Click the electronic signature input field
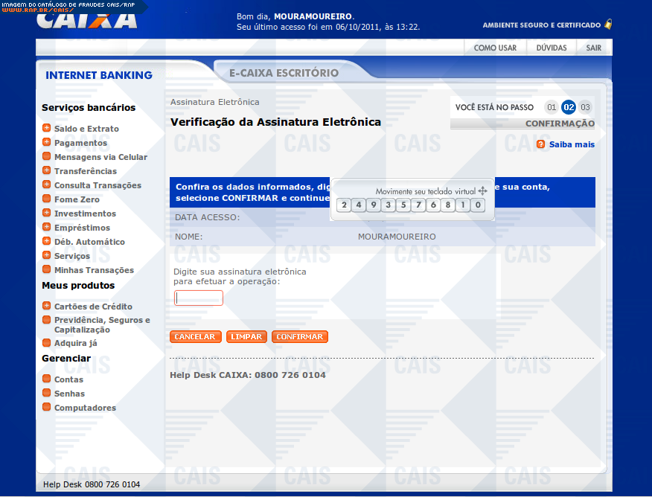The width and height of the screenshot is (652, 497). tap(199, 298)
